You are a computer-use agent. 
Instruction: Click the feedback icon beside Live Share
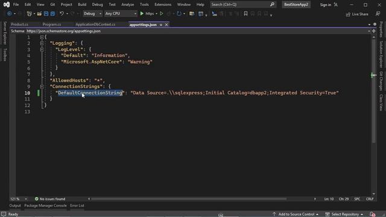(378, 14)
